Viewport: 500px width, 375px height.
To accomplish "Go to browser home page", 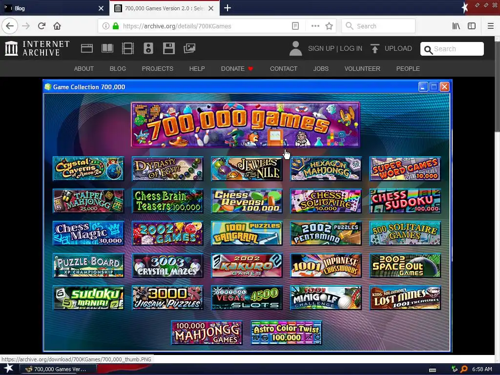I will (x=57, y=26).
